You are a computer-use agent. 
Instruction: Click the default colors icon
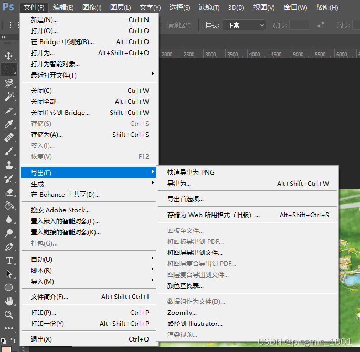(3, 340)
